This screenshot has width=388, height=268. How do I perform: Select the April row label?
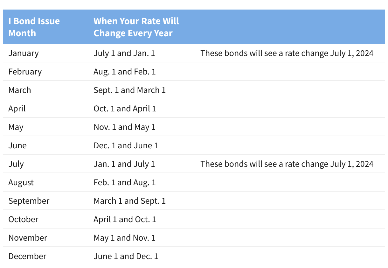[x=17, y=109]
